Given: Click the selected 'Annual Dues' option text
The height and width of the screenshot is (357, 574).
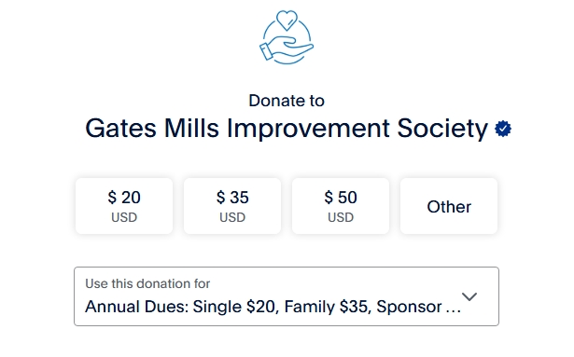Looking at the screenshot, I should coord(273,307).
